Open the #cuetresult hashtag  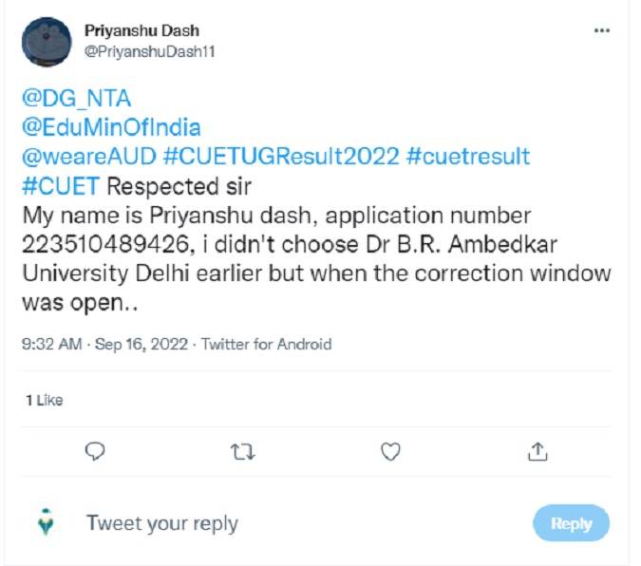pyautogui.click(x=467, y=155)
